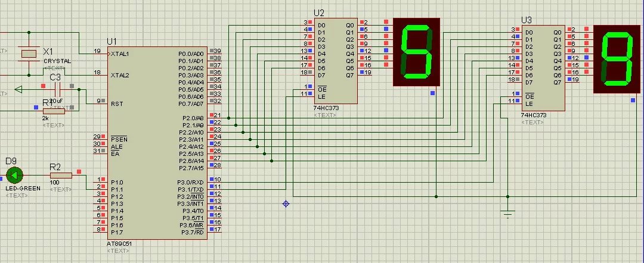The width and height of the screenshot is (644, 263).
Task: Click the PSEN pin name on U1
Action: click(119, 139)
